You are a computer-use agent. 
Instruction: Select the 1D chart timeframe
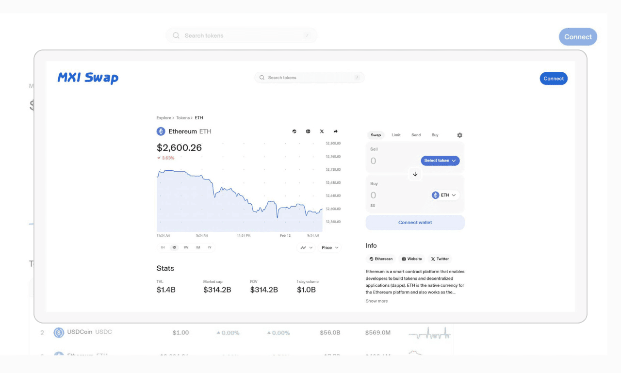click(174, 247)
